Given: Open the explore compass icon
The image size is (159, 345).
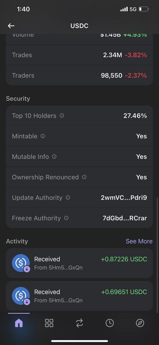Looking at the screenshot, I should pos(140,323).
